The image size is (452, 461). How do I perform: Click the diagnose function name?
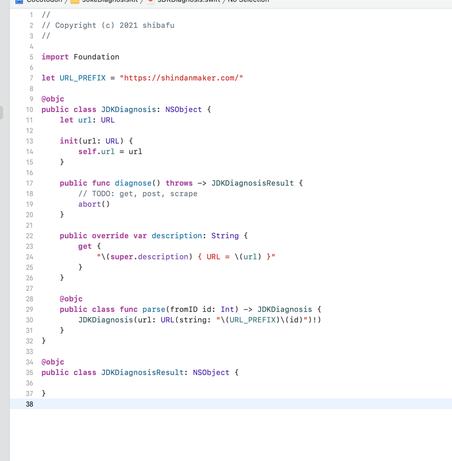point(133,183)
